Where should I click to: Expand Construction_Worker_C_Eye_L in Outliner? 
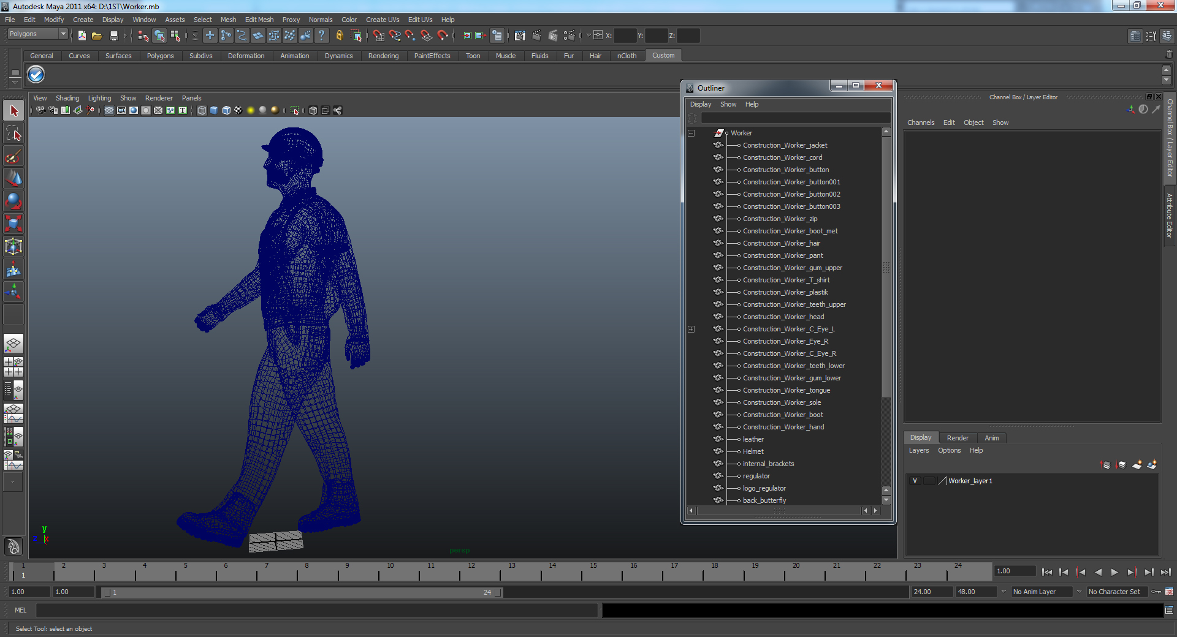click(x=691, y=329)
